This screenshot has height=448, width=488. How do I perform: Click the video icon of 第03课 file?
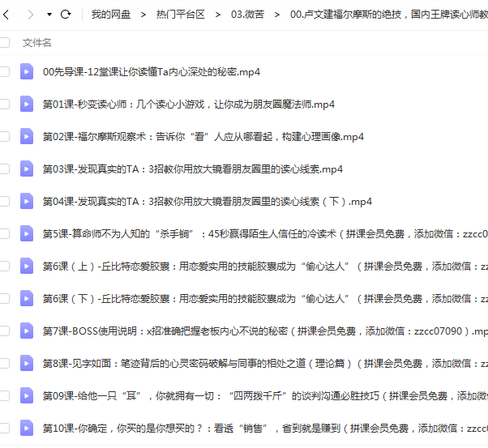pyautogui.click(x=27, y=169)
